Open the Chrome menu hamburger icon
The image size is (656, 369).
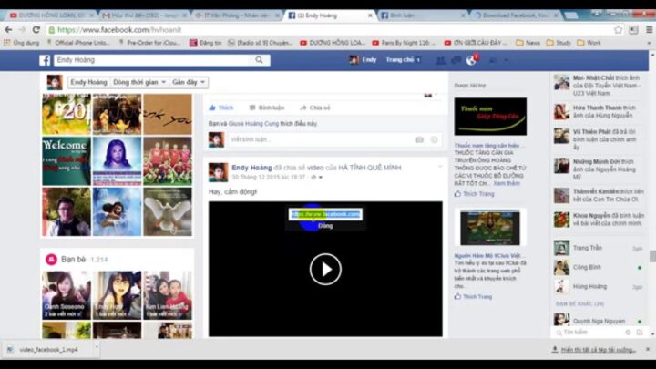coord(650,30)
